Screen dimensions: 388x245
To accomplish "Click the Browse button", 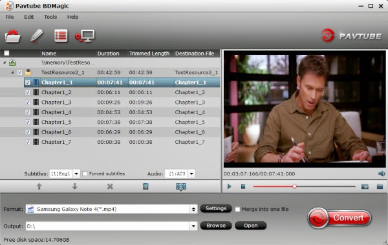I will pos(216,226).
